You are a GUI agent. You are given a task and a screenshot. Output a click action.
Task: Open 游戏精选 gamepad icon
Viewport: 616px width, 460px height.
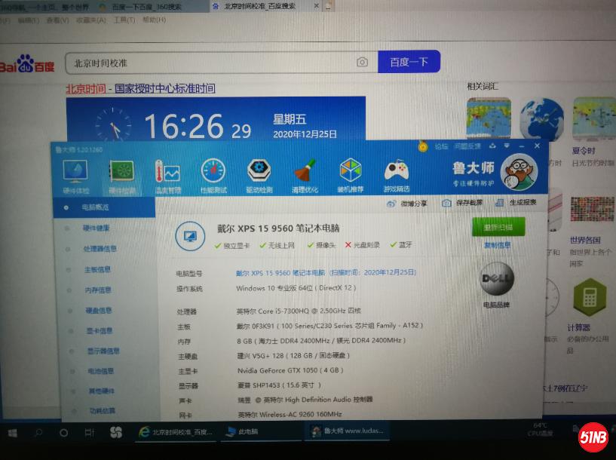pyautogui.click(x=396, y=176)
